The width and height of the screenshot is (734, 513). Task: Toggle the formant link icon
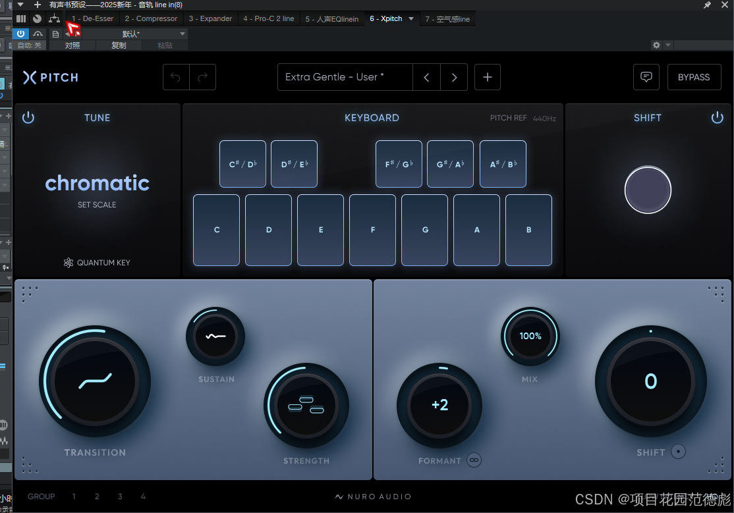[474, 460]
